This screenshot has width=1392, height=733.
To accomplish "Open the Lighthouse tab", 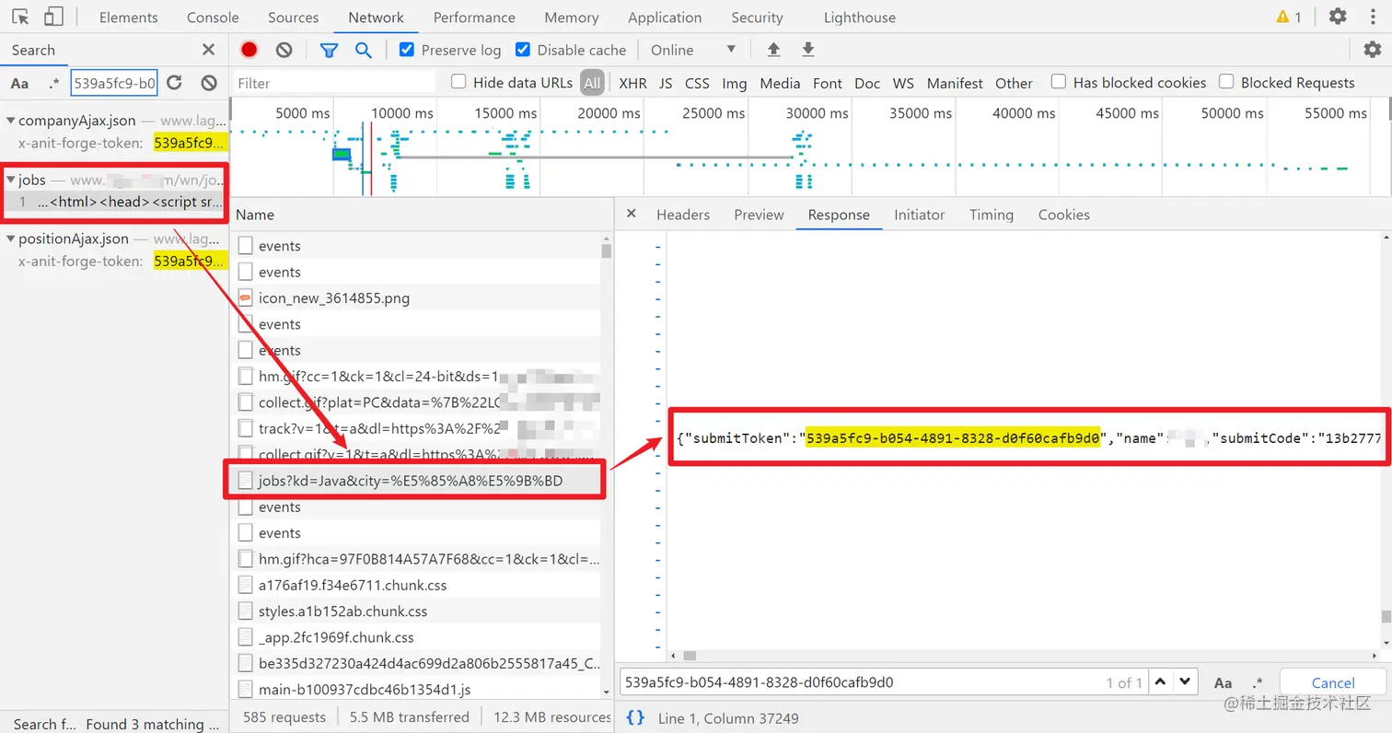I will 859,17.
